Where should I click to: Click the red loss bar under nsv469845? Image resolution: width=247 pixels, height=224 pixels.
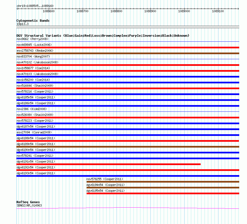[128, 48]
